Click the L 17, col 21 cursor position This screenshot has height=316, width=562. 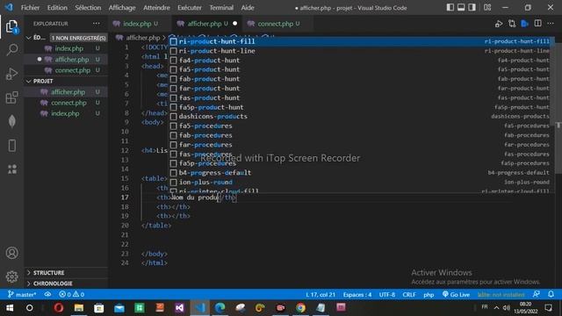point(321,295)
